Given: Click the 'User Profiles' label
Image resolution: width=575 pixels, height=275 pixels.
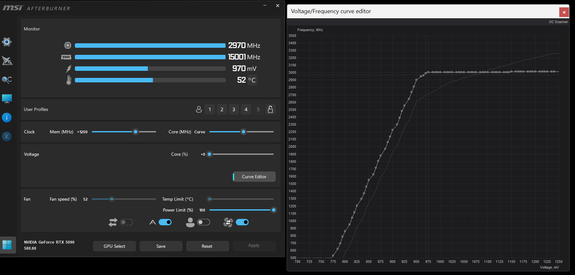Looking at the screenshot, I should 36,109.
